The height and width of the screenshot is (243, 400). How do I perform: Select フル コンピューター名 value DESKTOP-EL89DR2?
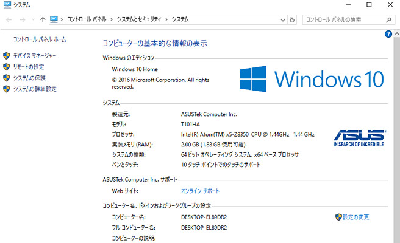coord(204,227)
